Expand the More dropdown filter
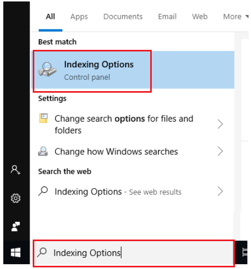Screen dimensions: 251x269 (236, 17)
